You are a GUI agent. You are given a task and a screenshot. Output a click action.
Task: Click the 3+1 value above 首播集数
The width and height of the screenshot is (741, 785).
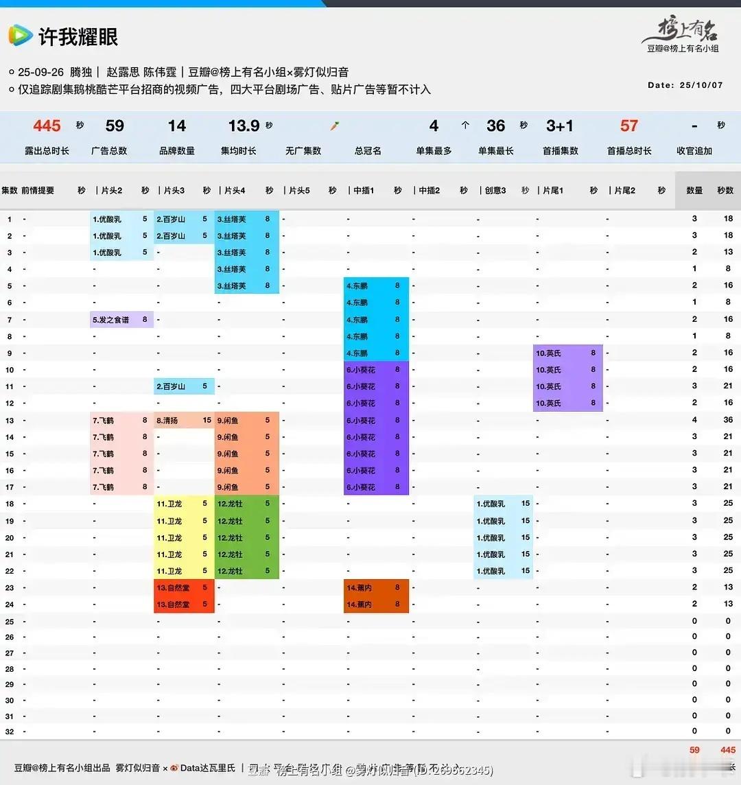(x=559, y=126)
